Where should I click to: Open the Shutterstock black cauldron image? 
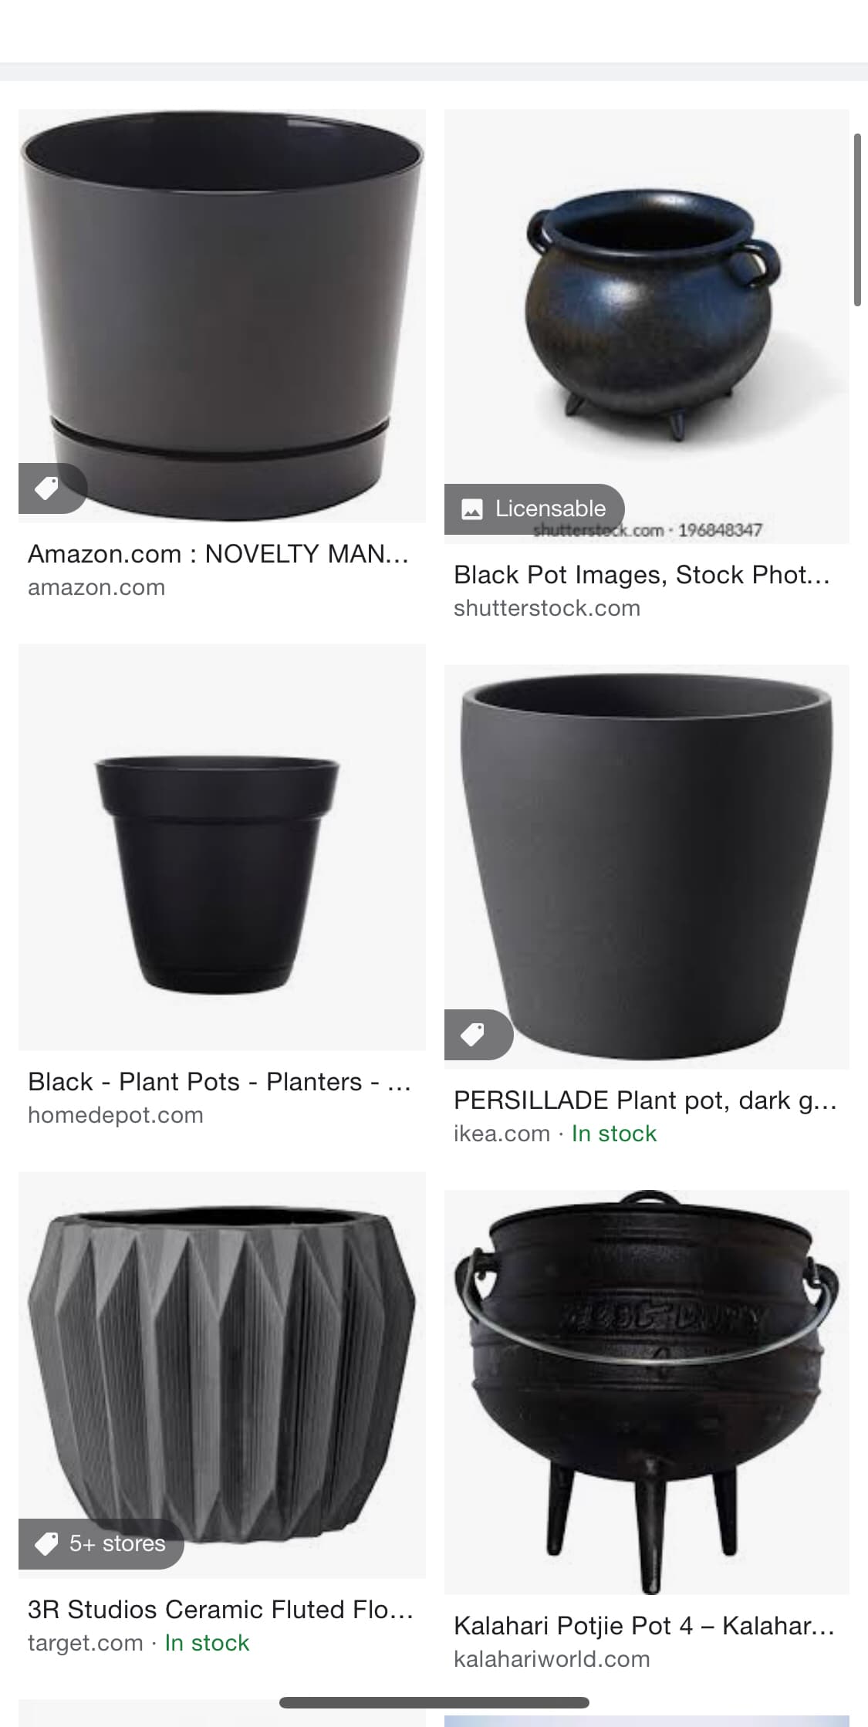click(647, 326)
